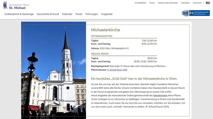Select Musik in the main navigation
The image size is (213, 119).
click(79, 14)
